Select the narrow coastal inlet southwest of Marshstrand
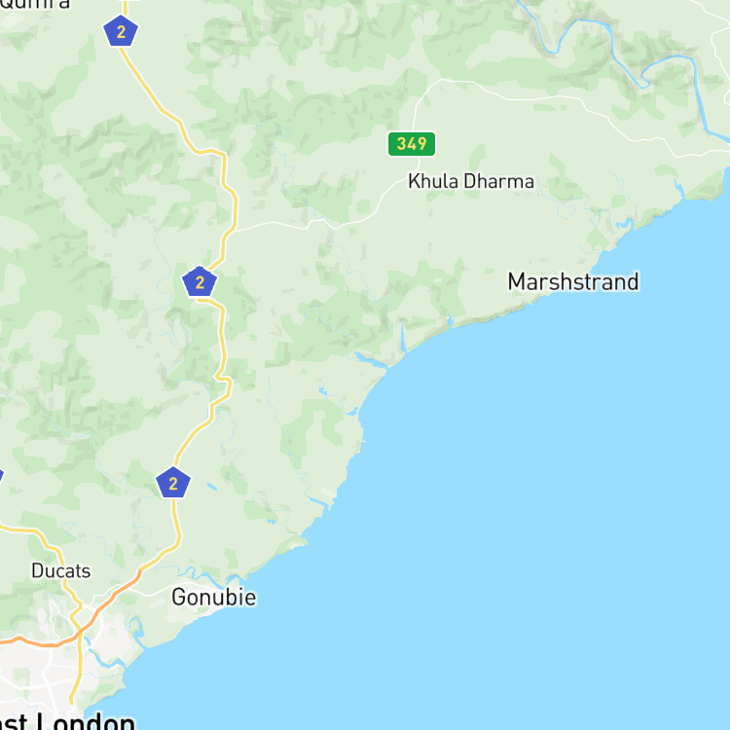This screenshot has width=730, height=730. (x=403, y=338)
